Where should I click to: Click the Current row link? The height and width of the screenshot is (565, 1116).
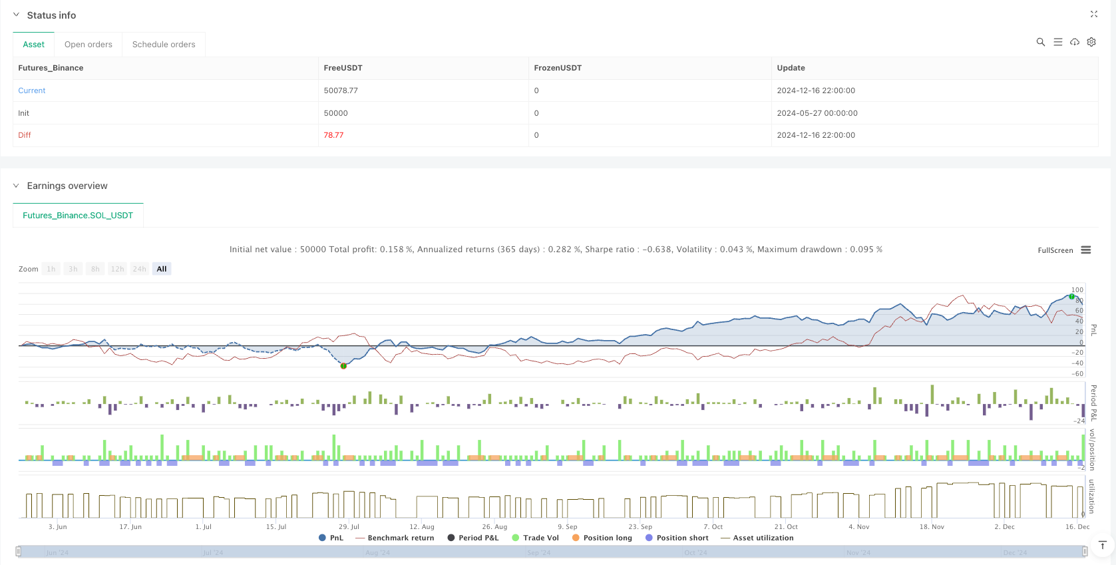click(32, 91)
